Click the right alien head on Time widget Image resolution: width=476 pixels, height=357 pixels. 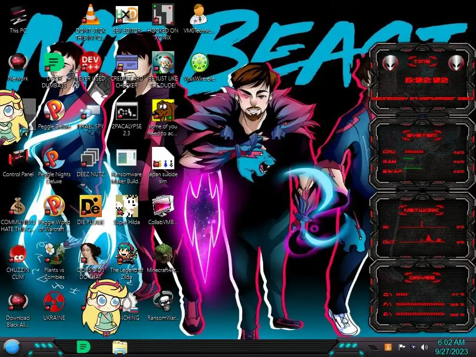point(456,63)
